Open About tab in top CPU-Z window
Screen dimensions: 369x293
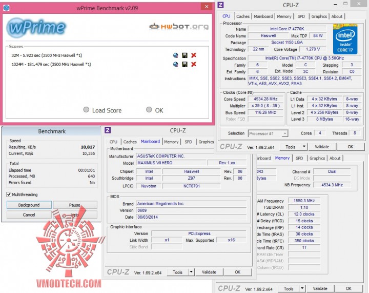[x=337, y=16]
